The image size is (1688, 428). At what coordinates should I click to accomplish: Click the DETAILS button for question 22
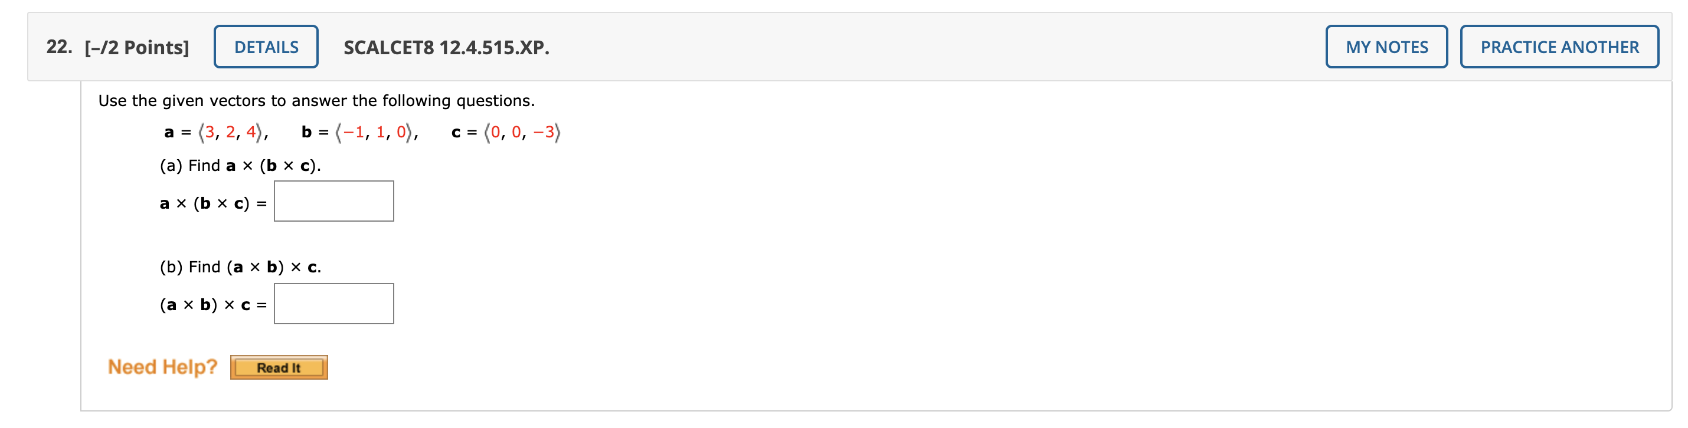[x=265, y=47]
